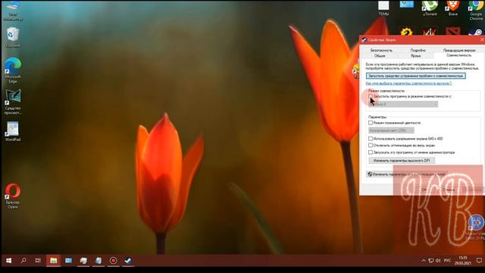Switch to the Ярлык tab
This screenshot has height=273, width=485.
[416, 55]
